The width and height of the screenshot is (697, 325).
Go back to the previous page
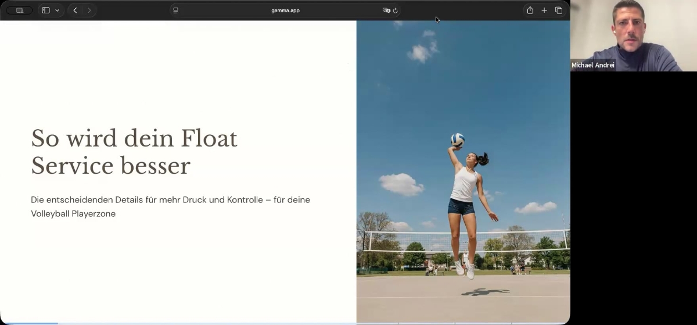click(75, 10)
